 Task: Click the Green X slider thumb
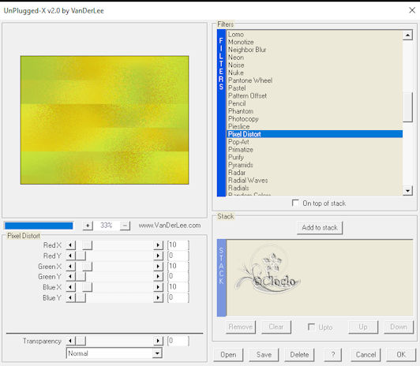(x=87, y=266)
